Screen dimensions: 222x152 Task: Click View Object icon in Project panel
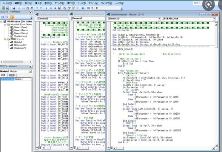click(7, 17)
